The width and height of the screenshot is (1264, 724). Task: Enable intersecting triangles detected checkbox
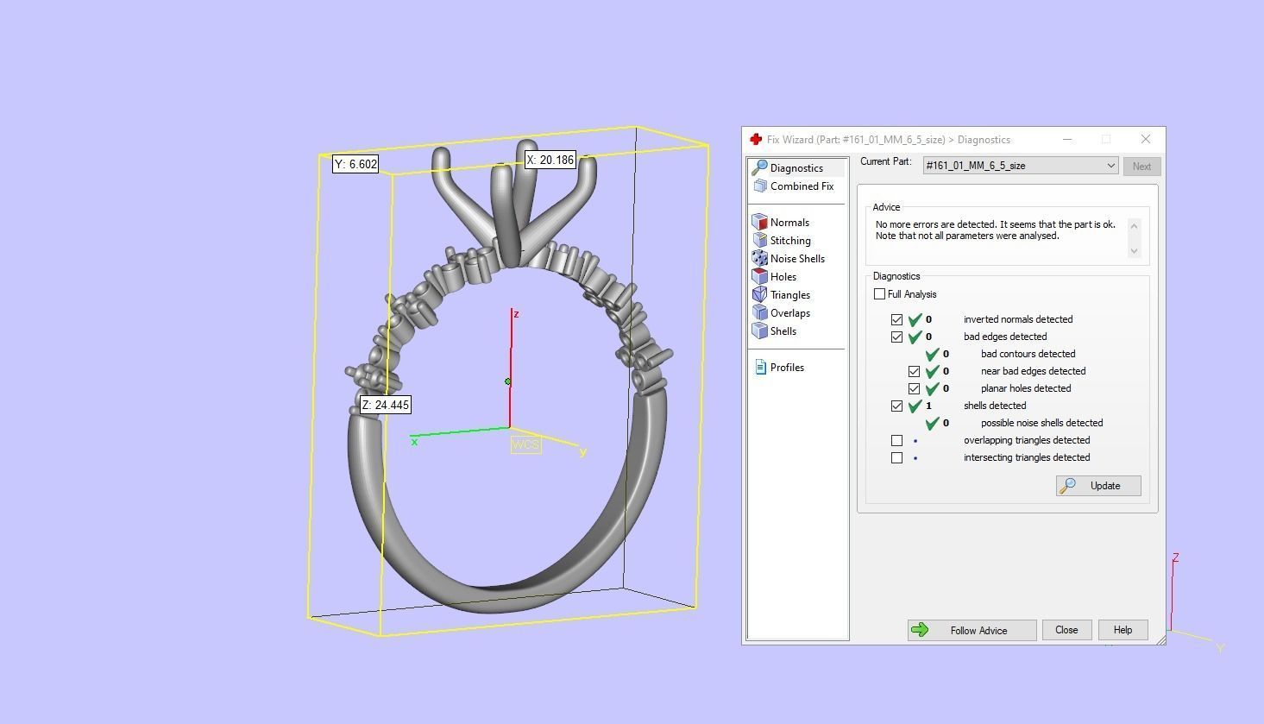pos(897,457)
